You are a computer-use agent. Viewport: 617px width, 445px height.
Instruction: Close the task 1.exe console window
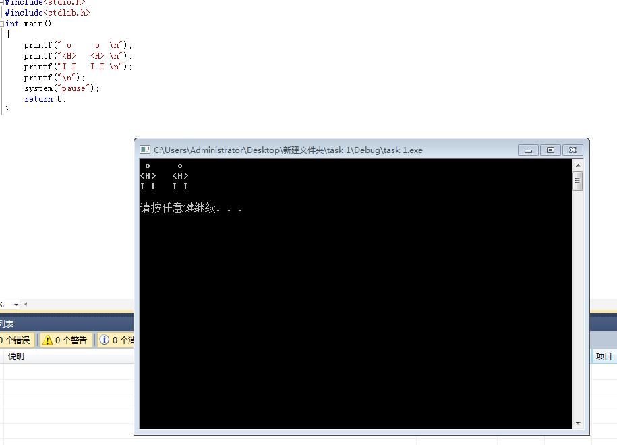(572, 150)
